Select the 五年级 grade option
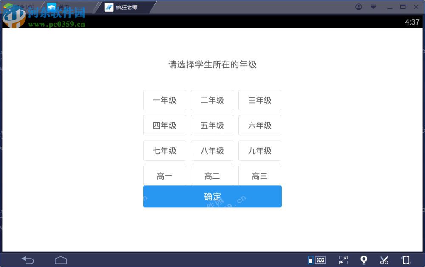425x267 pixels. coord(212,125)
